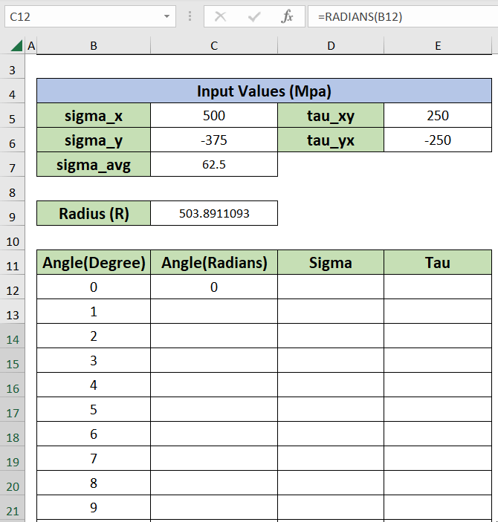
Task: Click the three-dot formula bar resize handle
Action: point(190,16)
